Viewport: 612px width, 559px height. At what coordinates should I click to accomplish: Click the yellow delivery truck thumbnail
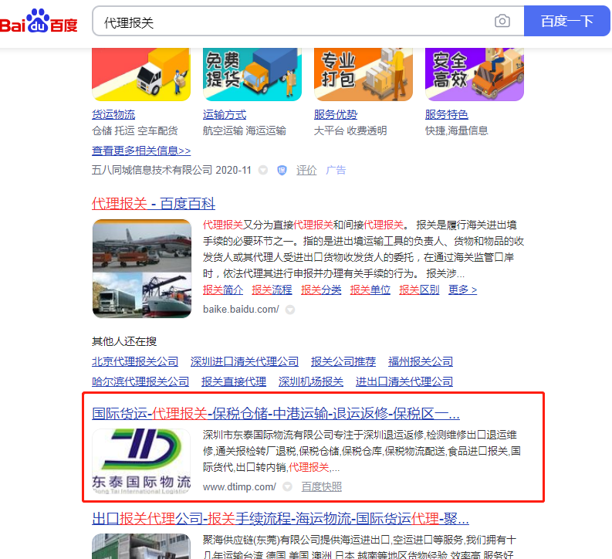(141, 74)
